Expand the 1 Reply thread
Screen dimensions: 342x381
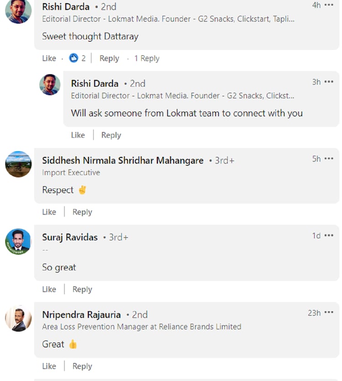click(146, 58)
